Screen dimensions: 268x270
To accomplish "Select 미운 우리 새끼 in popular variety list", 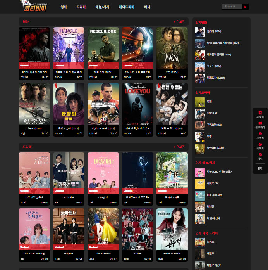I will [x=215, y=195].
